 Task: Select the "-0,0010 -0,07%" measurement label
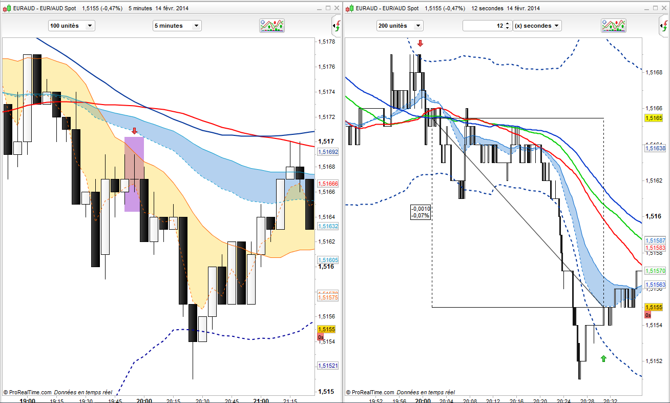click(421, 212)
